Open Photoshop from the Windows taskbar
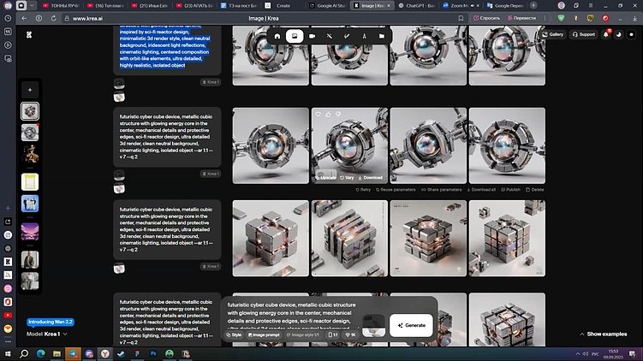Screen dimensions: 643x361 click(153, 352)
